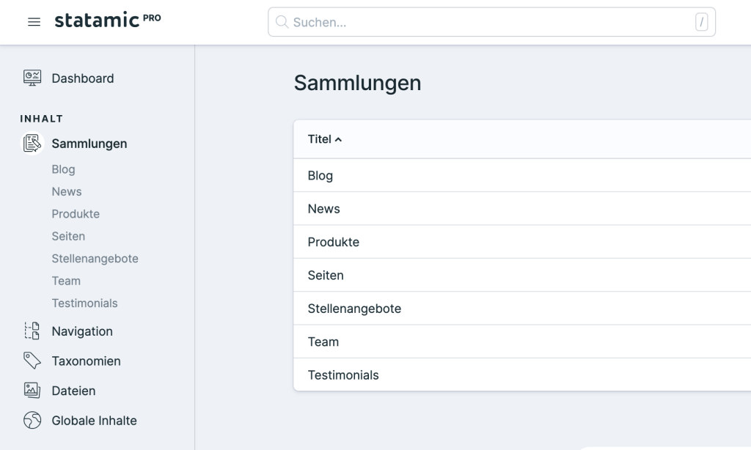Toggle the hamburger menu sidebar
This screenshot has width=751, height=450.
click(34, 22)
